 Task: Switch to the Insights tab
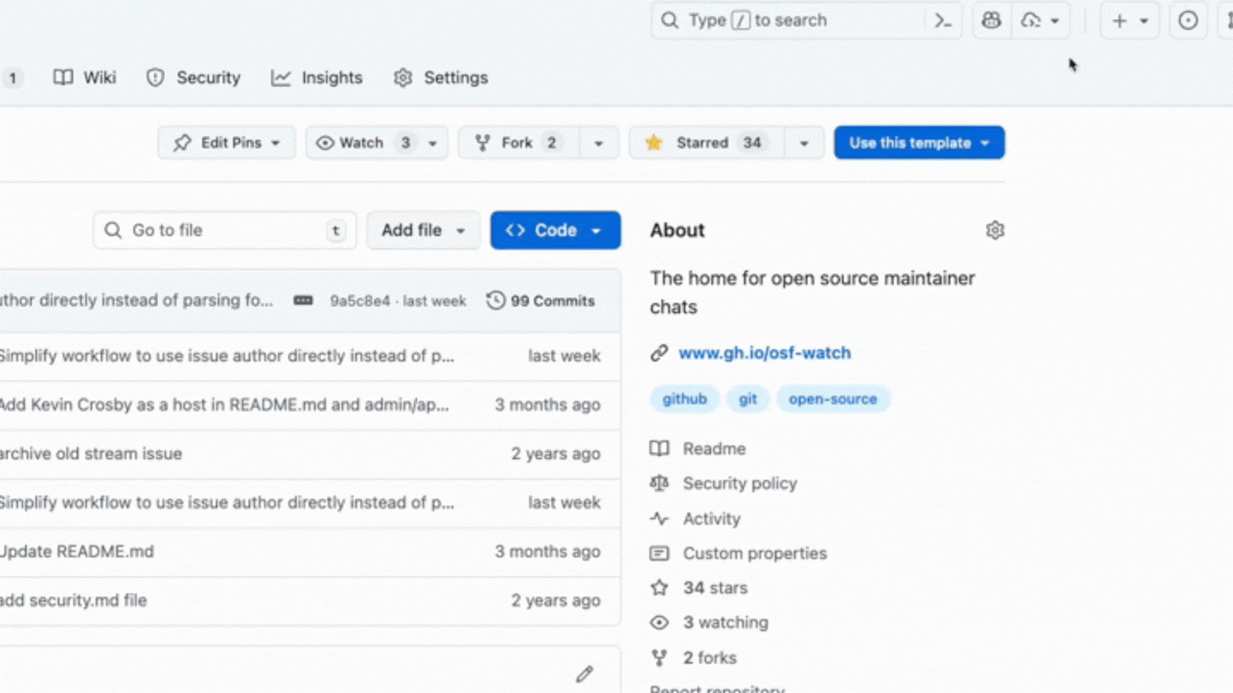[x=317, y=78]
